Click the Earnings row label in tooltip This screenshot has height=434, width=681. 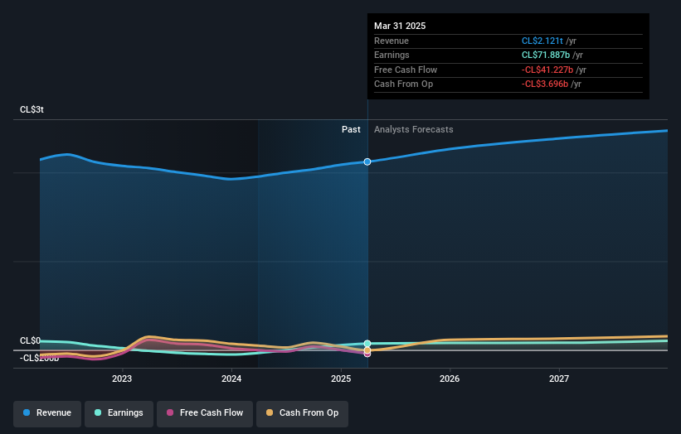[x=392, y=55]
